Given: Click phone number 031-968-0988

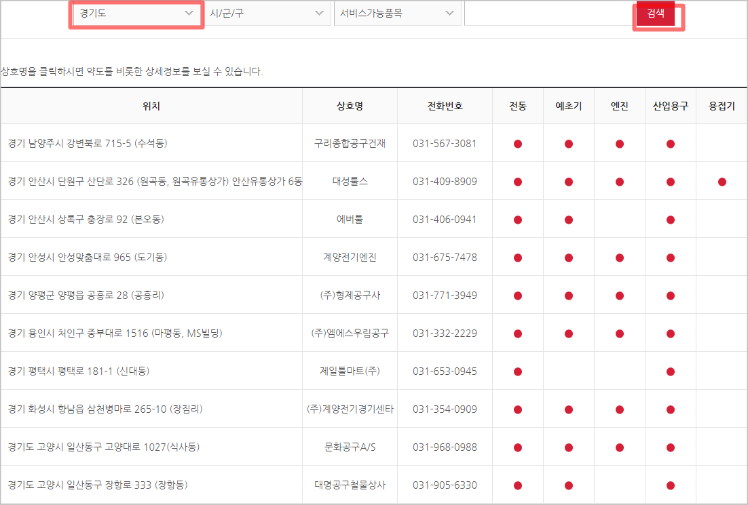Looking at the screenshot, I should coord(445,447).
